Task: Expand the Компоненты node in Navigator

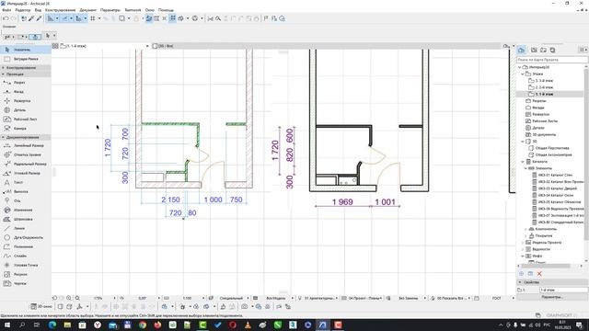Action: tap(525, 229)
